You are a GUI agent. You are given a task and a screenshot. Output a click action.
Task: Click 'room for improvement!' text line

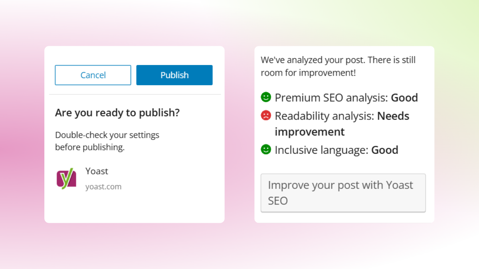click(x=308, y=73)
